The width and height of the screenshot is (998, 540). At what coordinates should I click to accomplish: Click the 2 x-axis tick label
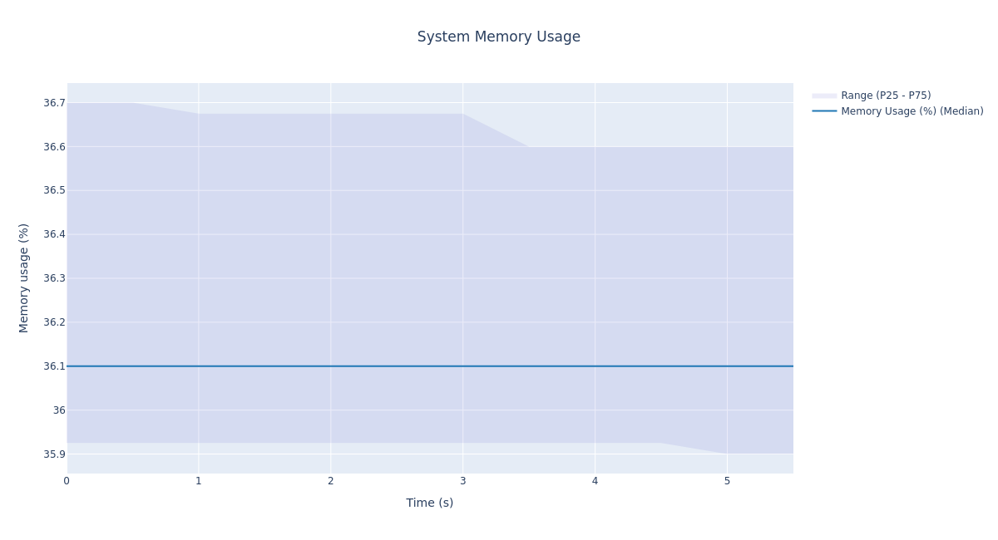[330, 481]
